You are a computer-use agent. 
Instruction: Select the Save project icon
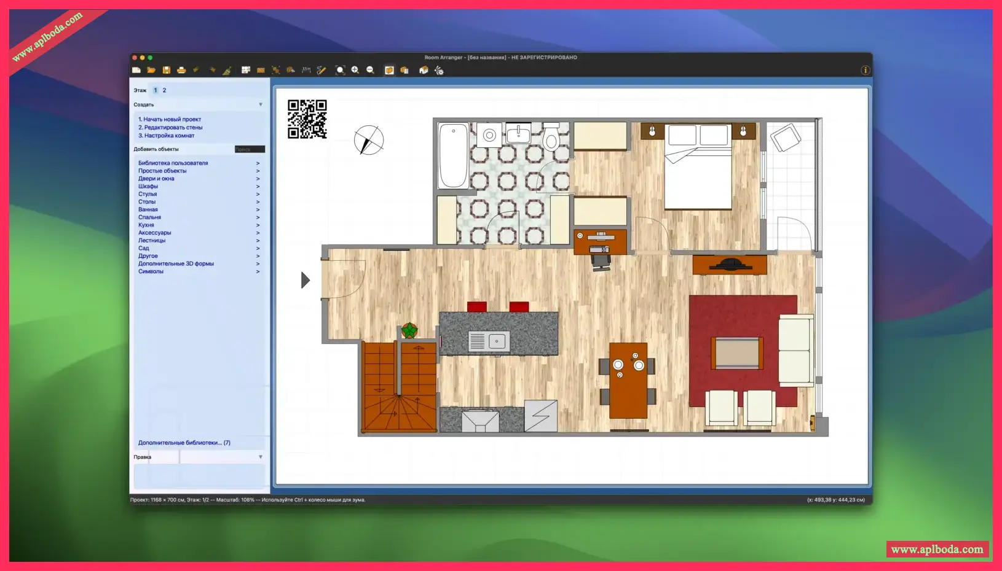167,70
